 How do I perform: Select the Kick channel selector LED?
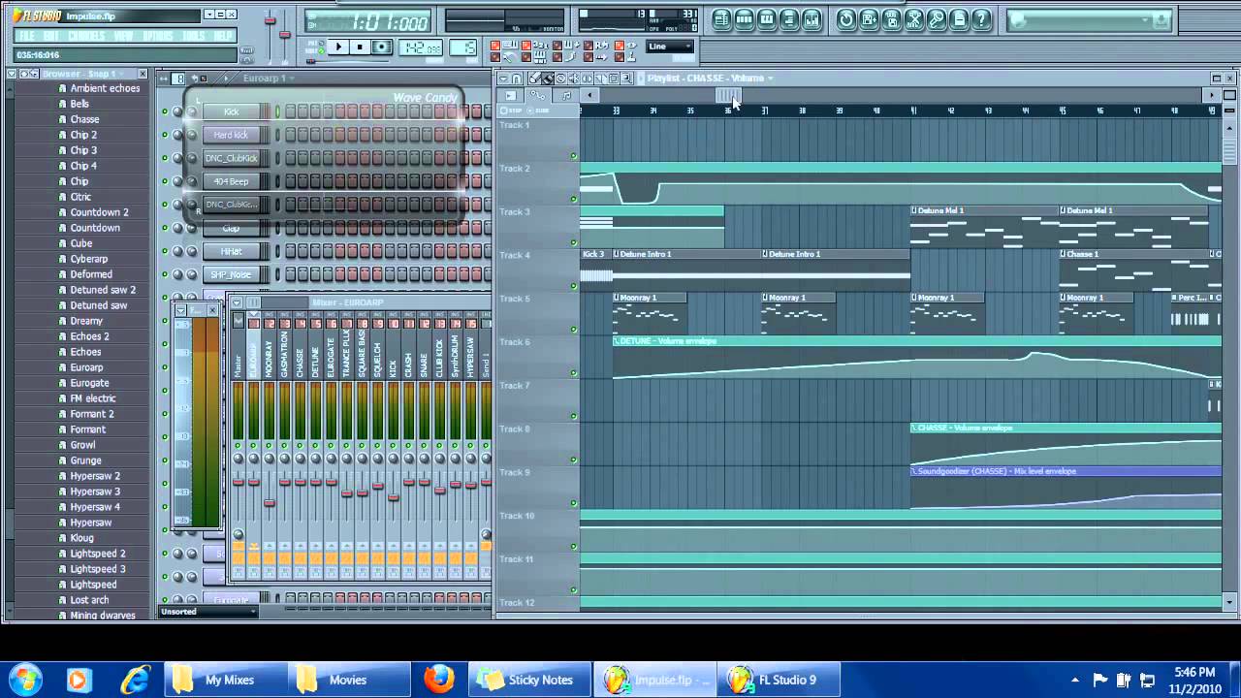[277, 111]
